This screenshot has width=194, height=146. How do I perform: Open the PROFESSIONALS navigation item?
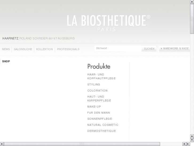tap(68, 49)
